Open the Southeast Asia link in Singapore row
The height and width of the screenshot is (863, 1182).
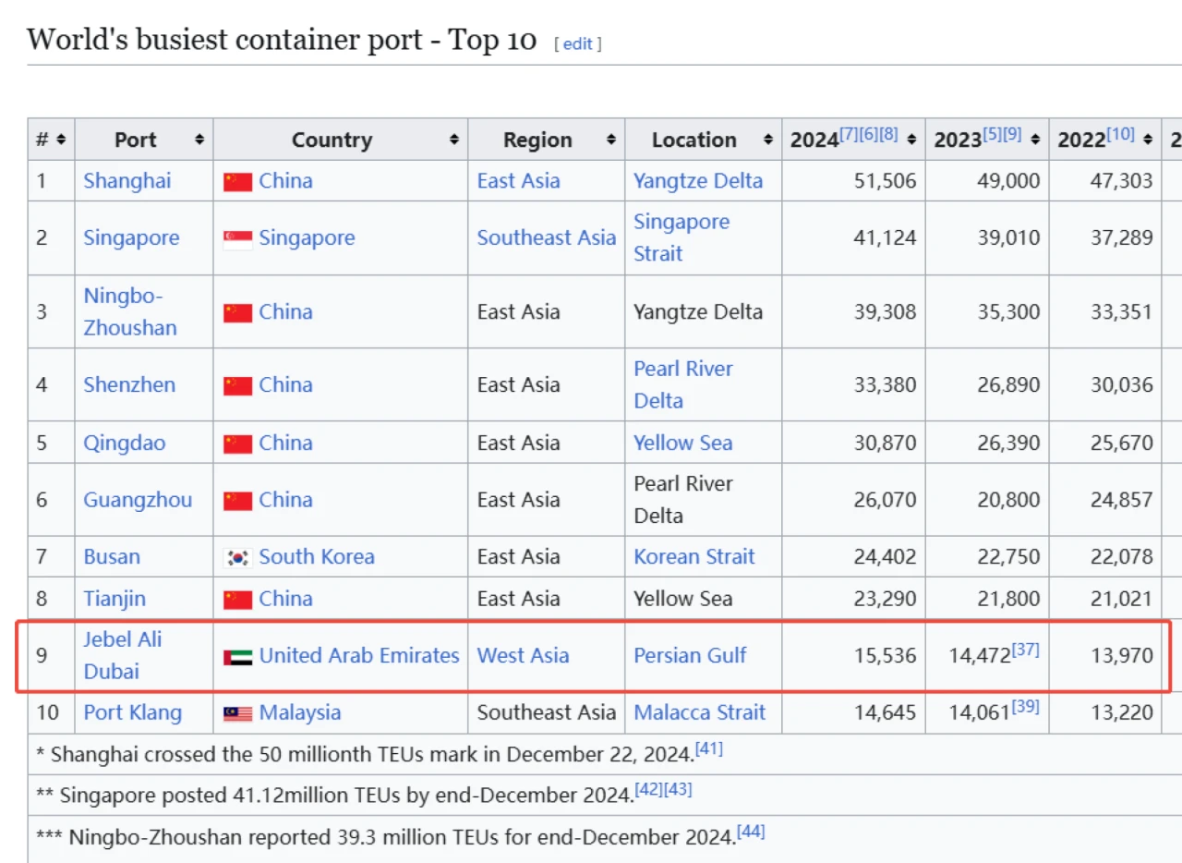tap(546, 238)
